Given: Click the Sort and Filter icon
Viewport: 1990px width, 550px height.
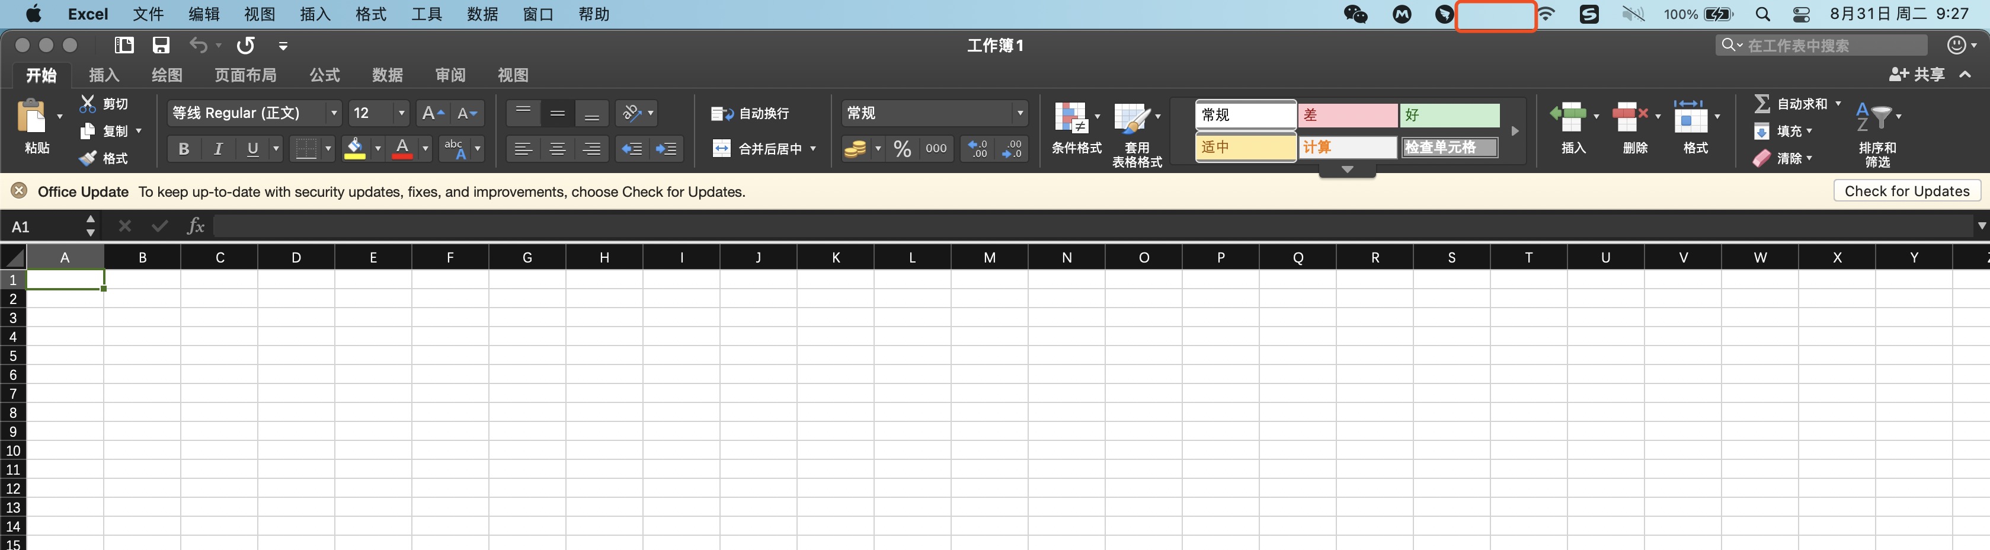Looking at the screenshot, I should point(1875,118).
